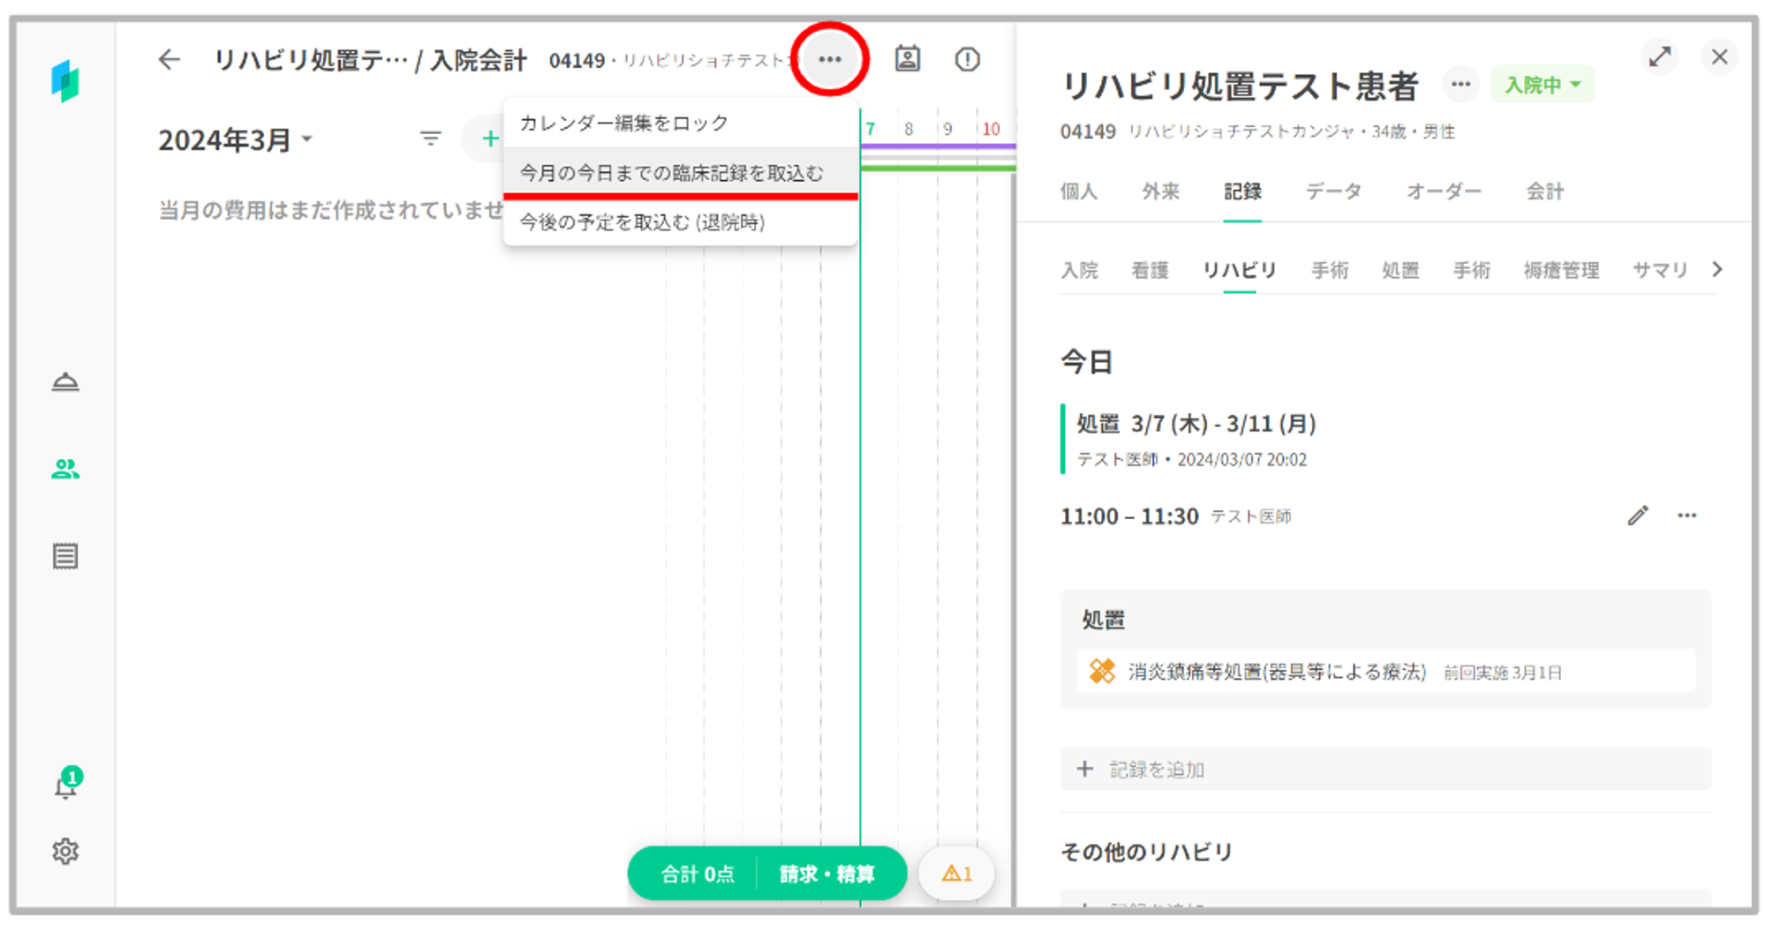Open the patients people icon in sidebar
The image size is (1766, 925).
pos(65,469)
